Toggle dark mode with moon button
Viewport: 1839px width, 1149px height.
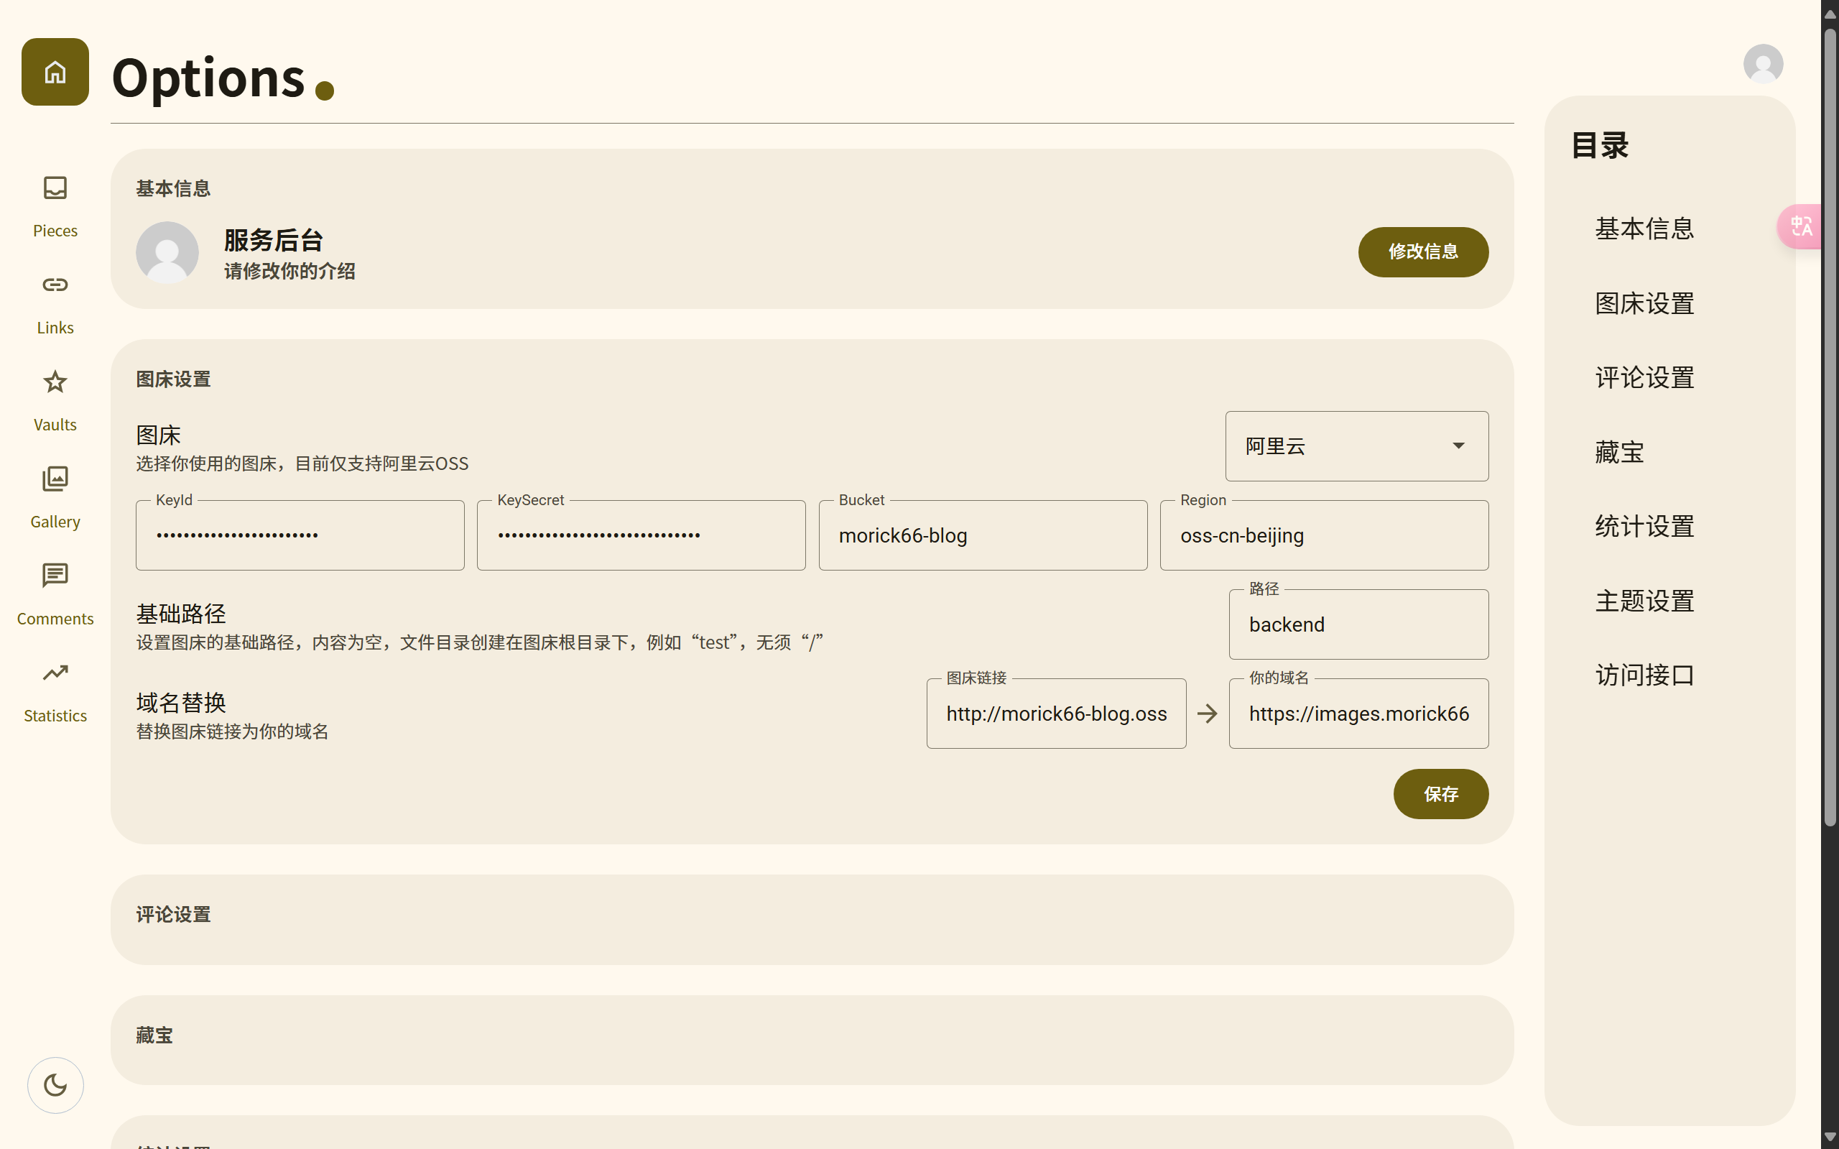[x=55, y=1085]
